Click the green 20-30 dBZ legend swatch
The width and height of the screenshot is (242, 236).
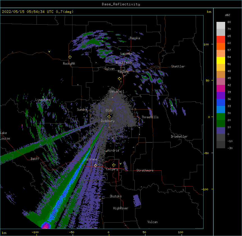[221, 117]
